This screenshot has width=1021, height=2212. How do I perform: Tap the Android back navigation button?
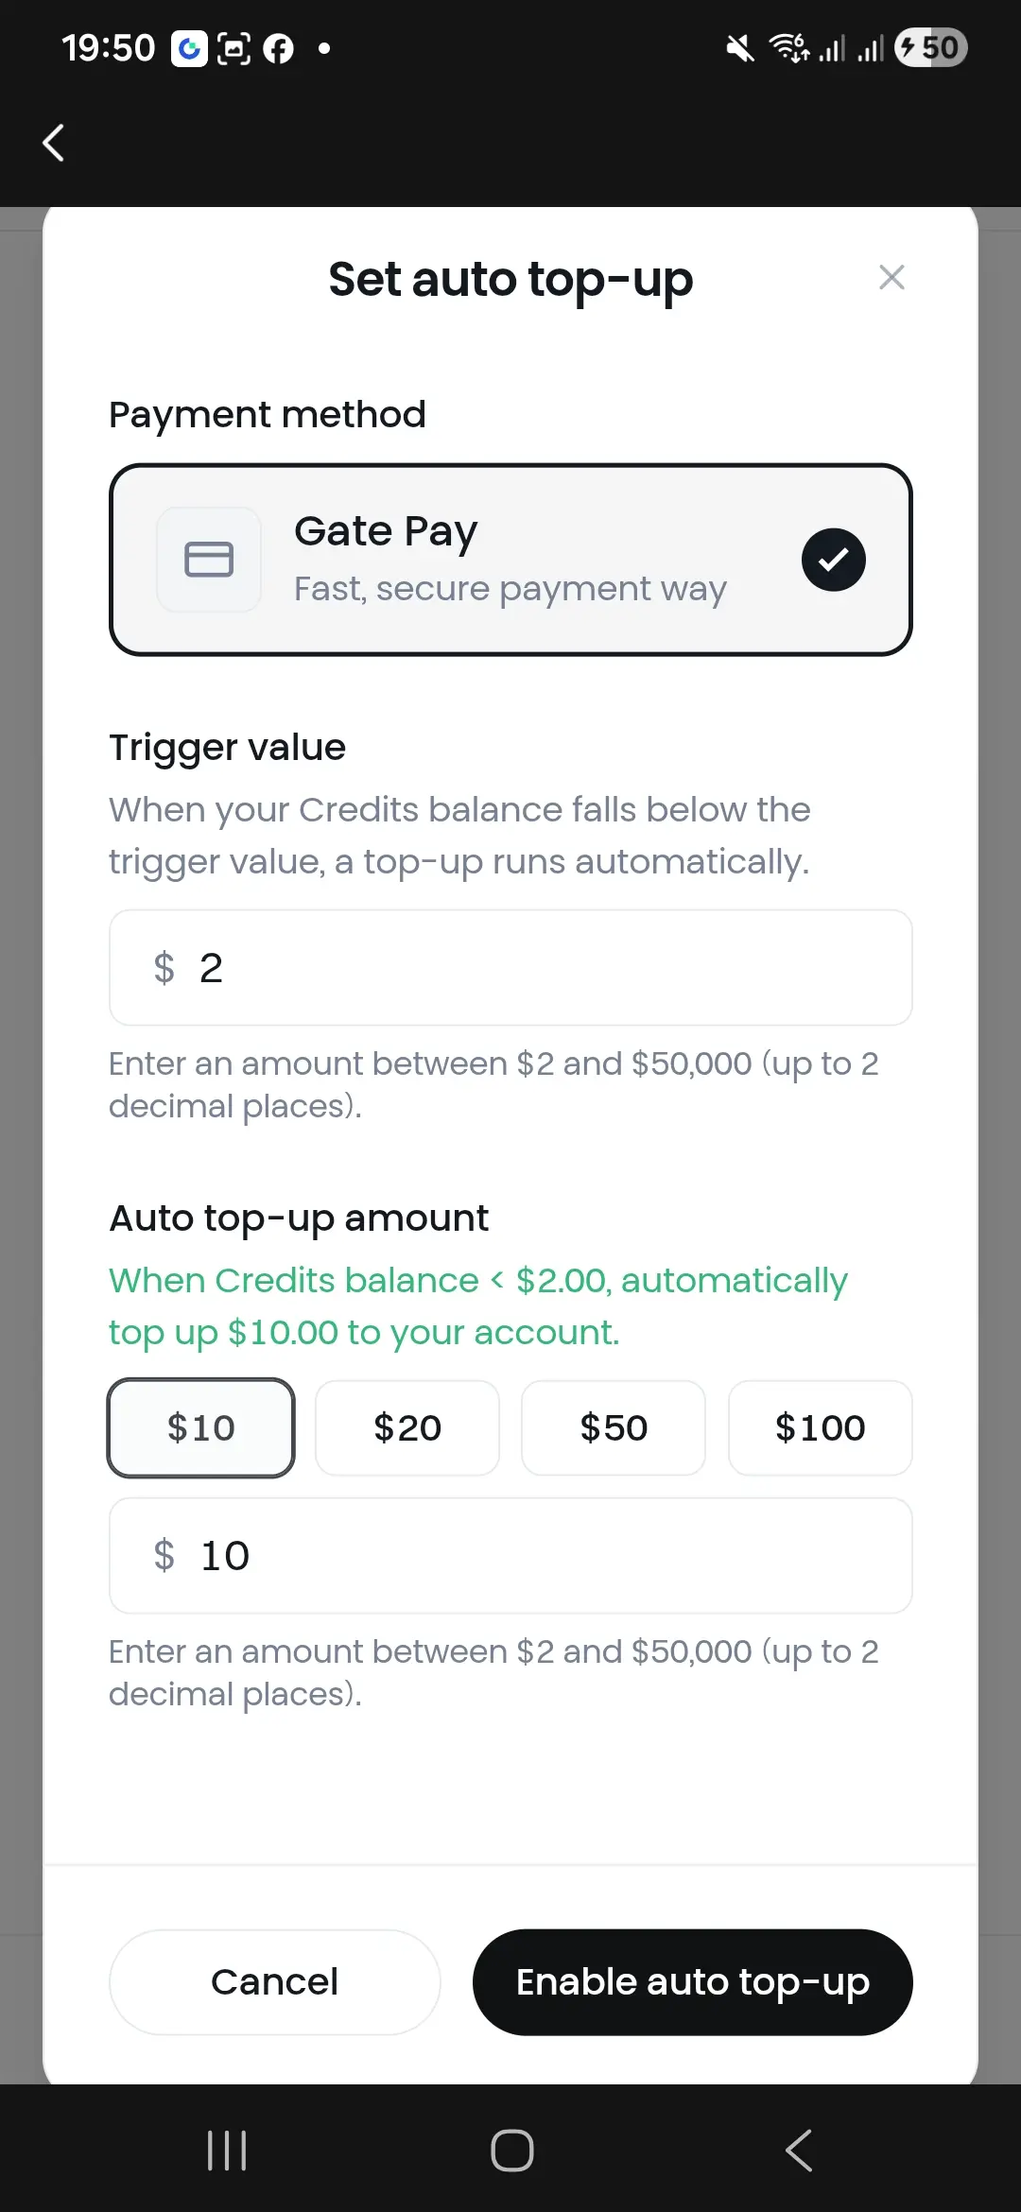(799, 2151)
